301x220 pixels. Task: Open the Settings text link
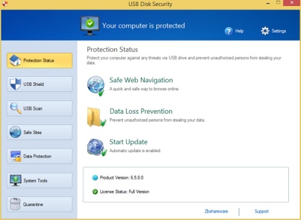click(x=279, y=31)
